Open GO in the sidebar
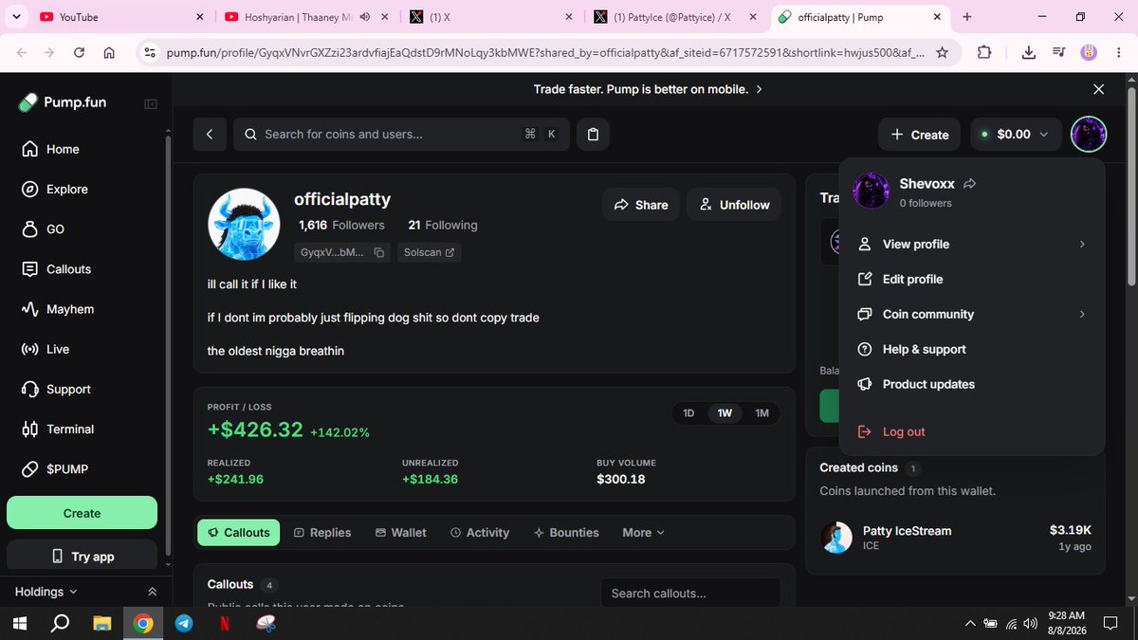Image resolution: width=1138 pixels, height=640 pixels. pyautogui.click(x=43, y=229)
